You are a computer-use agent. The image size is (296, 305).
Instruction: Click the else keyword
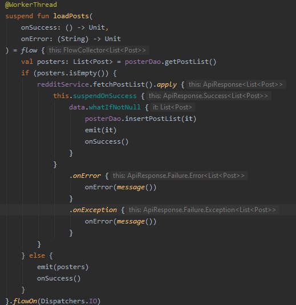37,255
